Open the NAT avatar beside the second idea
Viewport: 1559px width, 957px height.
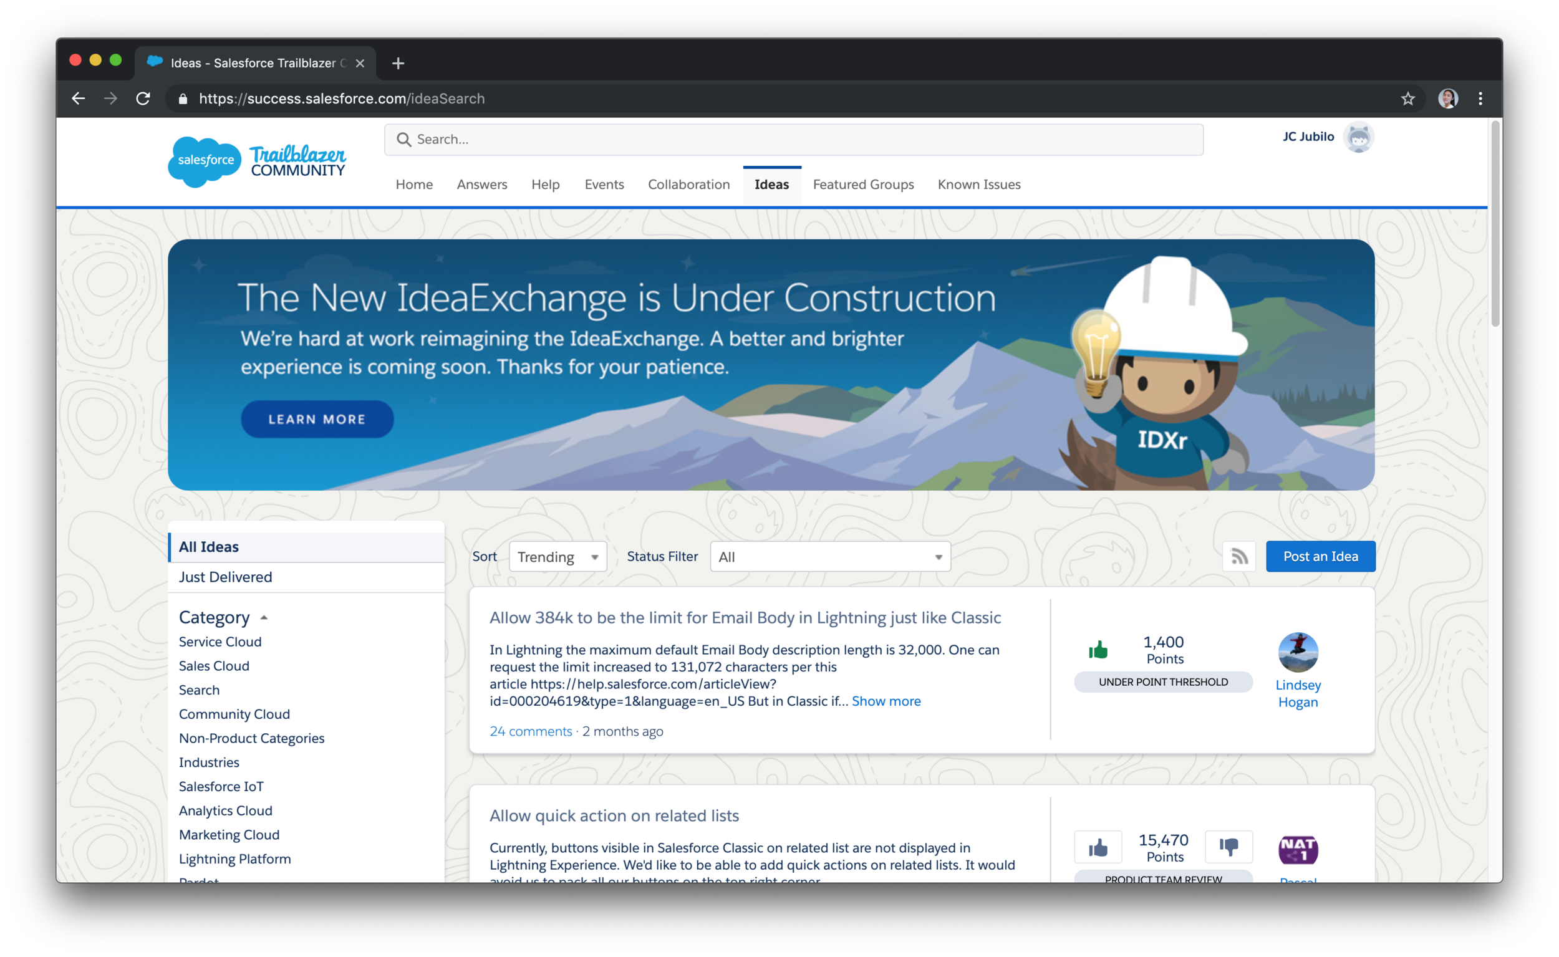click(x=1298, y=849)
